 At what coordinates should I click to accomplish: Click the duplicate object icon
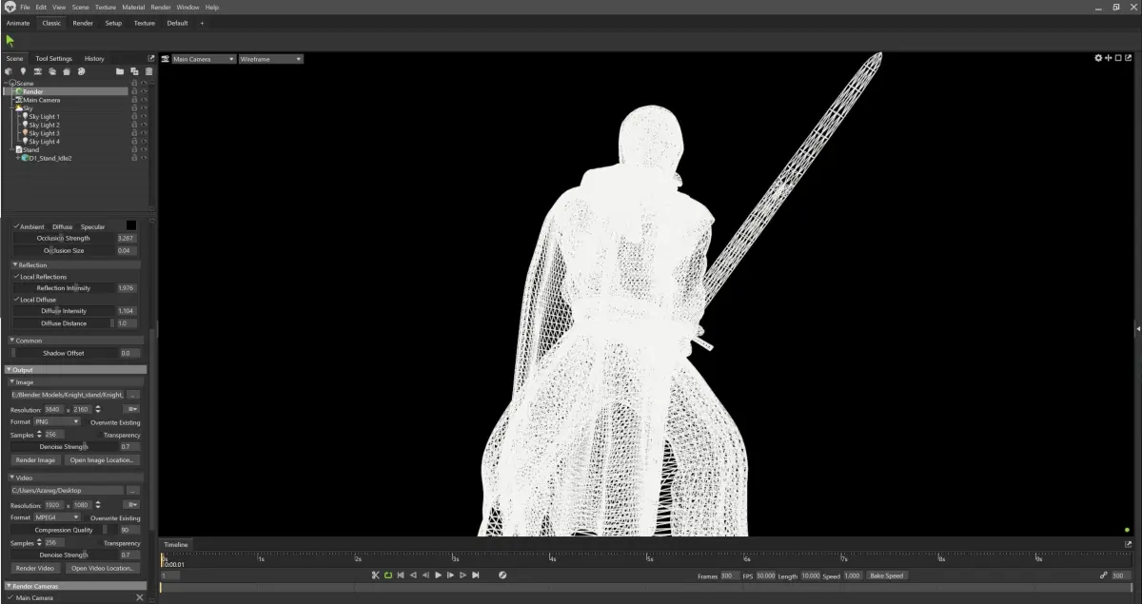[134, 71]
